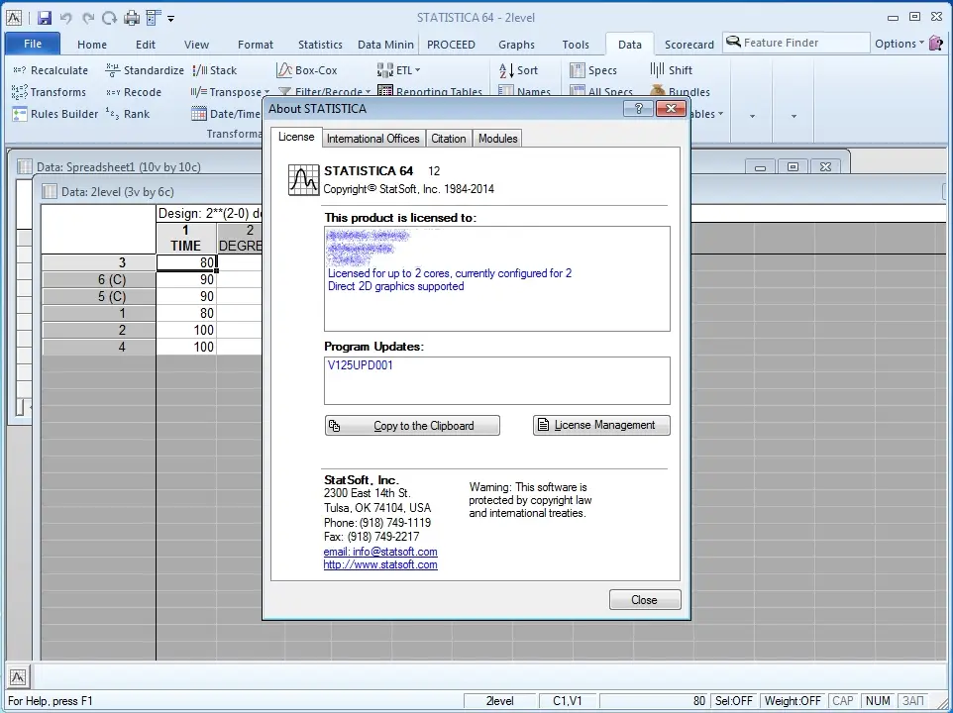Click the Sort A-Z icon

click(506, 70)
